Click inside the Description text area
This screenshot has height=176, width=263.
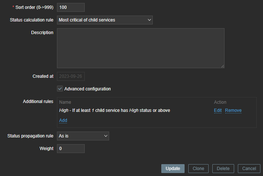pyautogui.click(x=141, y=48)
